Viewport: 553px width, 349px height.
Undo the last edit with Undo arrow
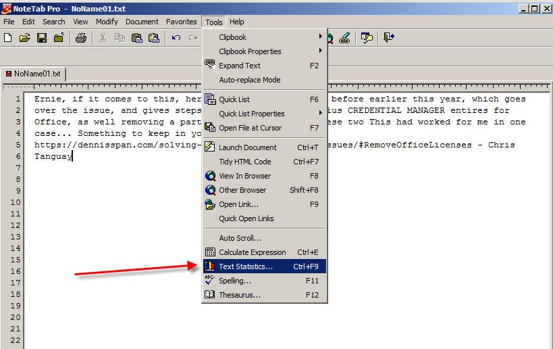click(x=176, y=38)
